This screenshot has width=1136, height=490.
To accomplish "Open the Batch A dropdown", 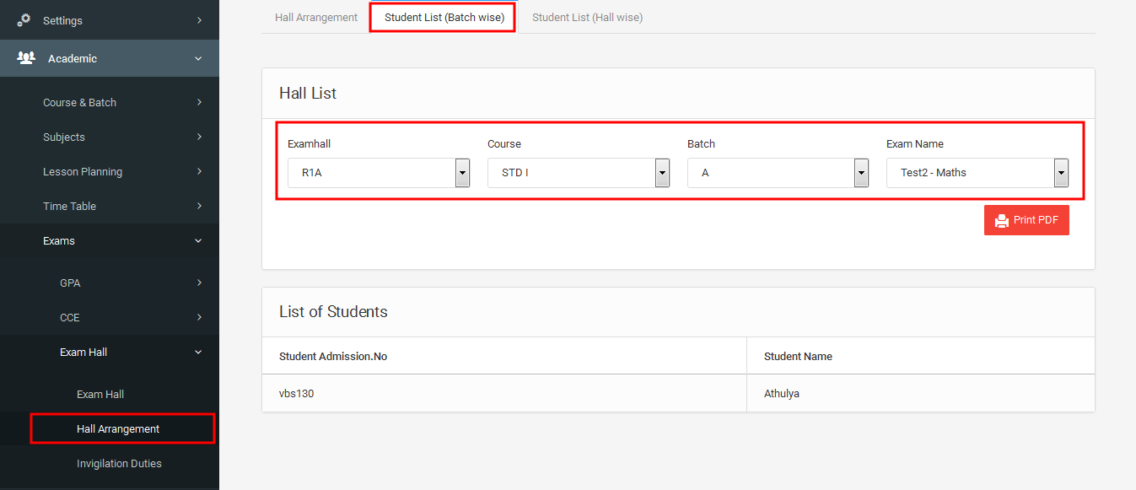I will click(x=778, y=173).
